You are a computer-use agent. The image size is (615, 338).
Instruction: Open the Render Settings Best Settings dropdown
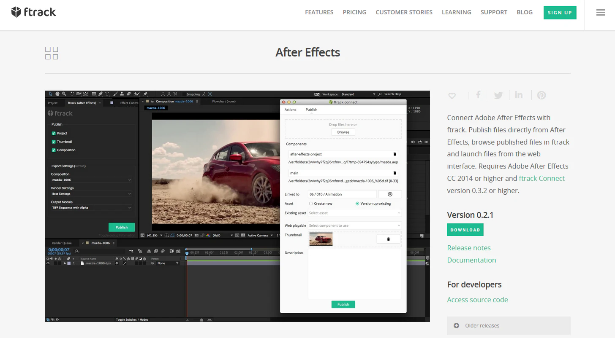[x=91, y=194]
